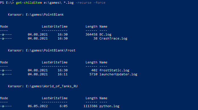Click the E:\games\World_of_Tanks_RU catalog path
Viewport: 198px width, 110px height.
[52, 86]
